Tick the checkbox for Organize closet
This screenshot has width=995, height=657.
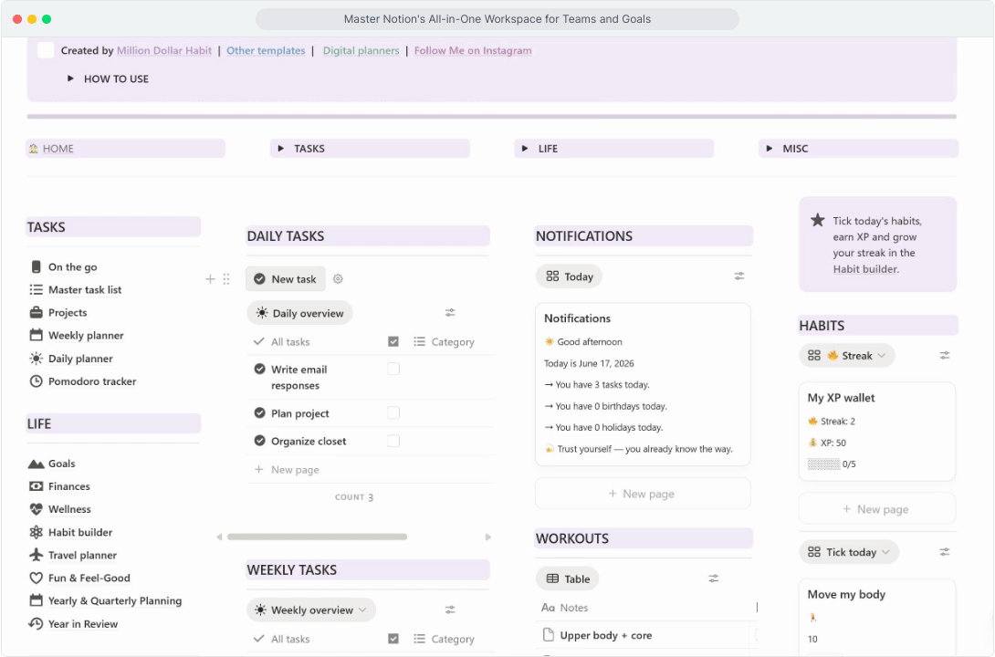[393, 441]
